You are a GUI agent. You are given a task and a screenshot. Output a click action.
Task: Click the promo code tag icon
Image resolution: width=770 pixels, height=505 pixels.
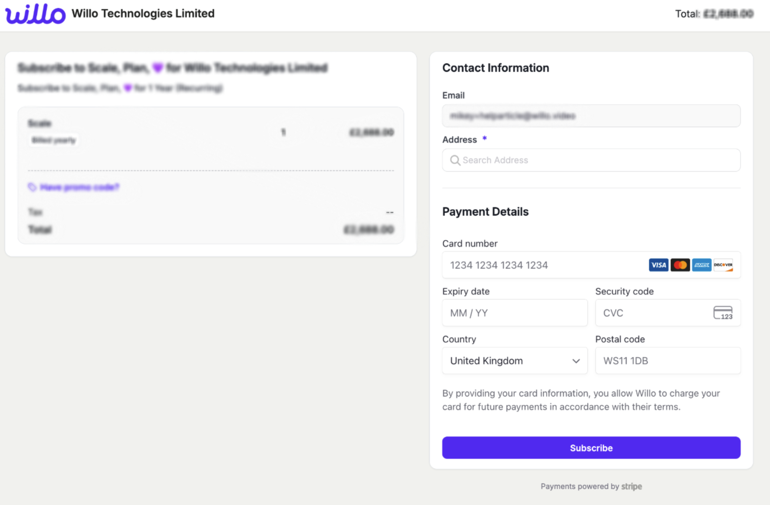coord(32,187)
